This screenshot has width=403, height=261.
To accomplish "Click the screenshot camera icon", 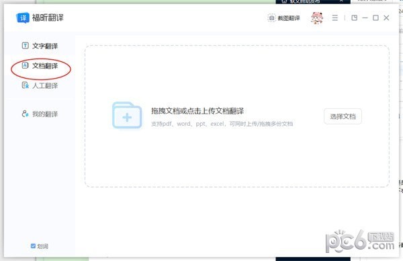I will pyautogui.click(x=271, y=17).
